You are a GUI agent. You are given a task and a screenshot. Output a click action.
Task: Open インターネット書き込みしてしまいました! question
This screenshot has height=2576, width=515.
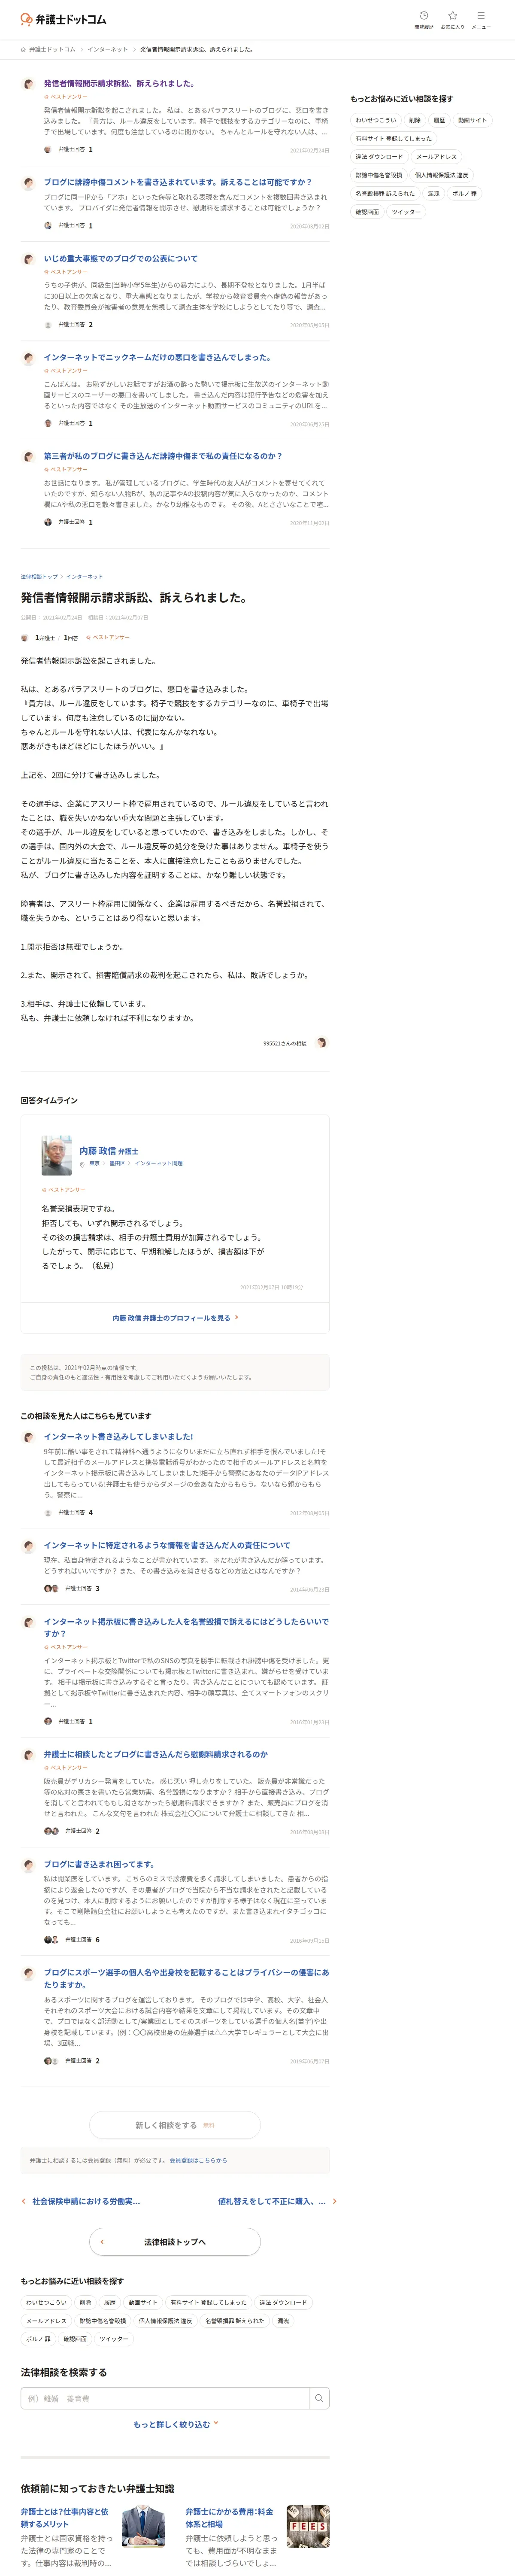pos(119,1436)
